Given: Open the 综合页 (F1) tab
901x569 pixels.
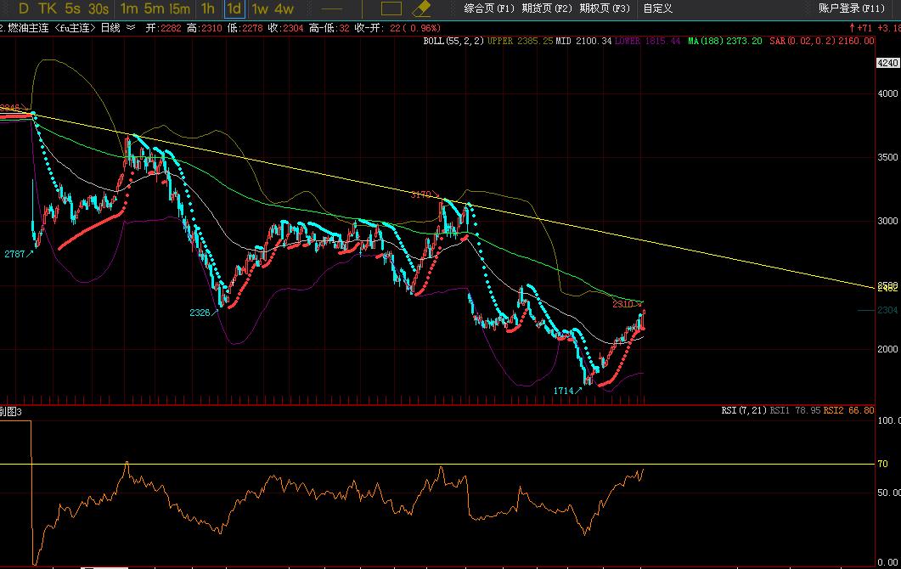Looking at the screenshot, I should pos(489,8).
